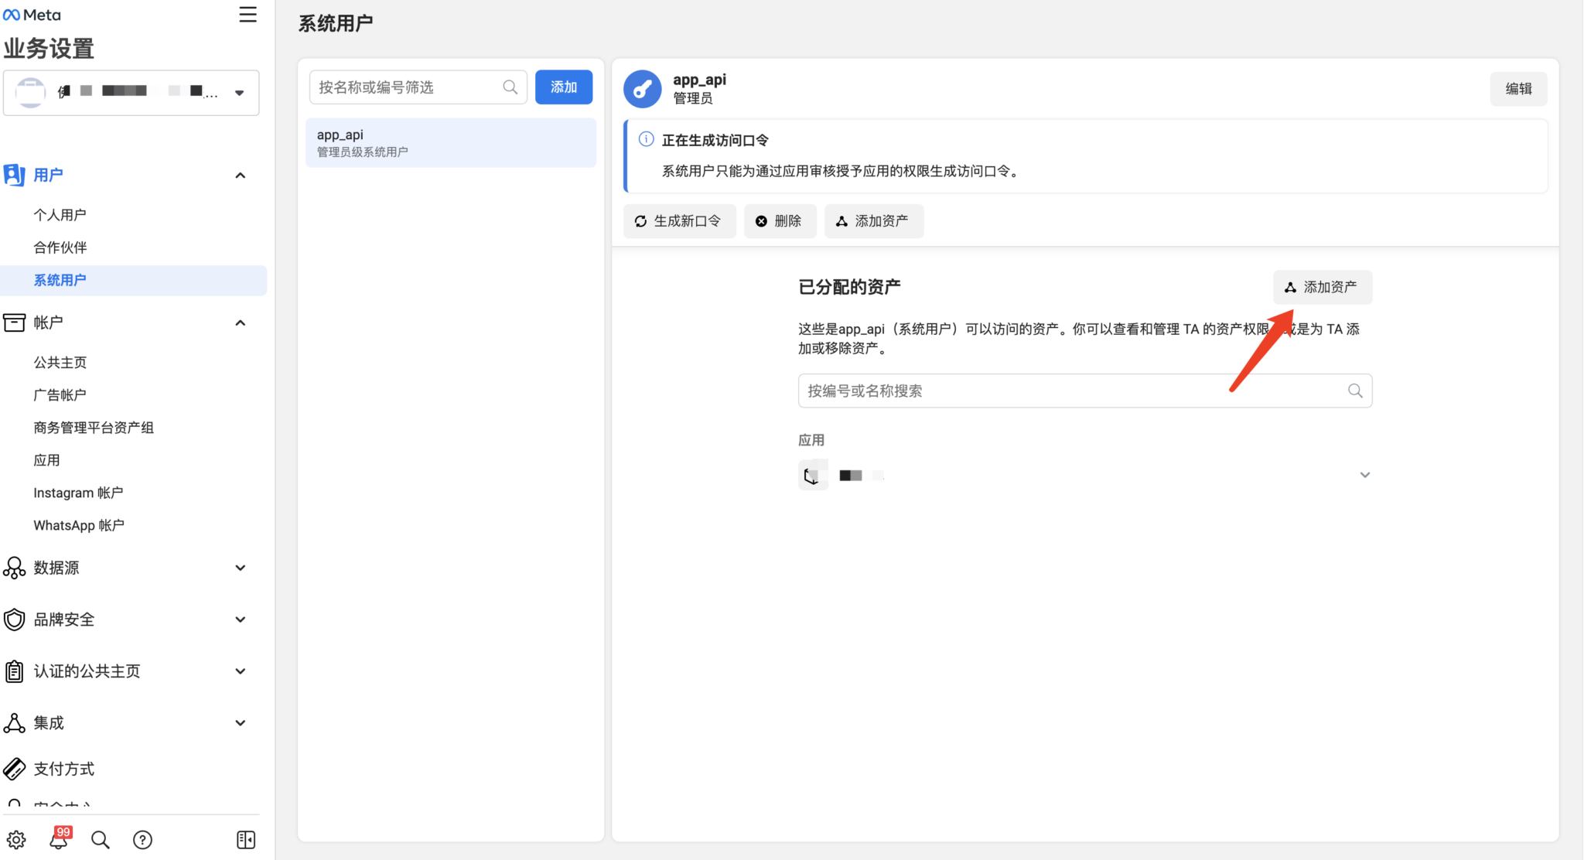Open 广告帐户 in sidebar
The image size is (1584, 860).
(x=60, y=395)
